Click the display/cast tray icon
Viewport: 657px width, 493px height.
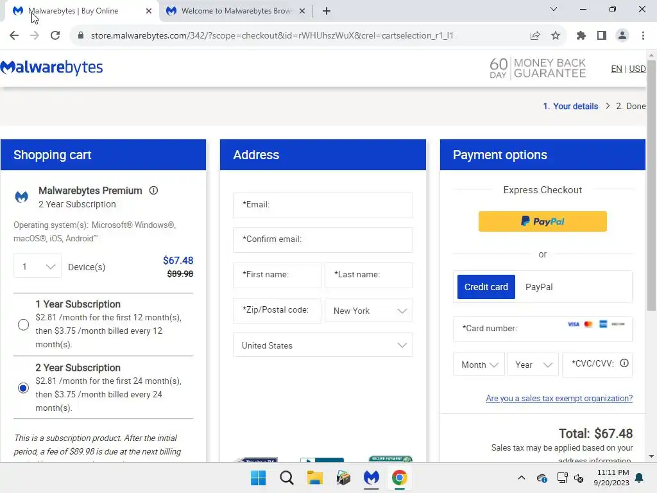pyautogui.click(x=562, y=478)
